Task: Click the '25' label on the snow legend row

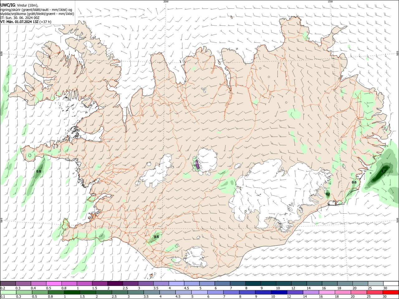Action: (x=370, y=288)
